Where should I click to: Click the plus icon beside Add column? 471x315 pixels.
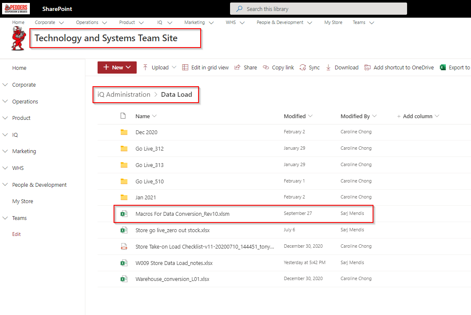pos(399,116)
